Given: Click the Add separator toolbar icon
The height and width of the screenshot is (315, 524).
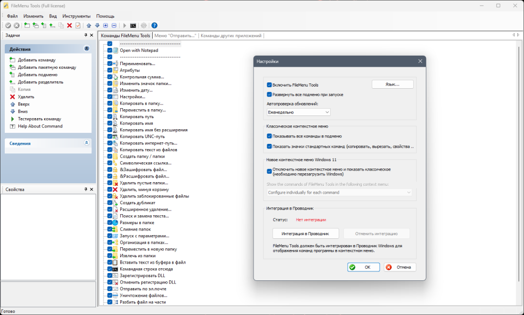Looking at the screenshot, I should click(x=52, y=25).
